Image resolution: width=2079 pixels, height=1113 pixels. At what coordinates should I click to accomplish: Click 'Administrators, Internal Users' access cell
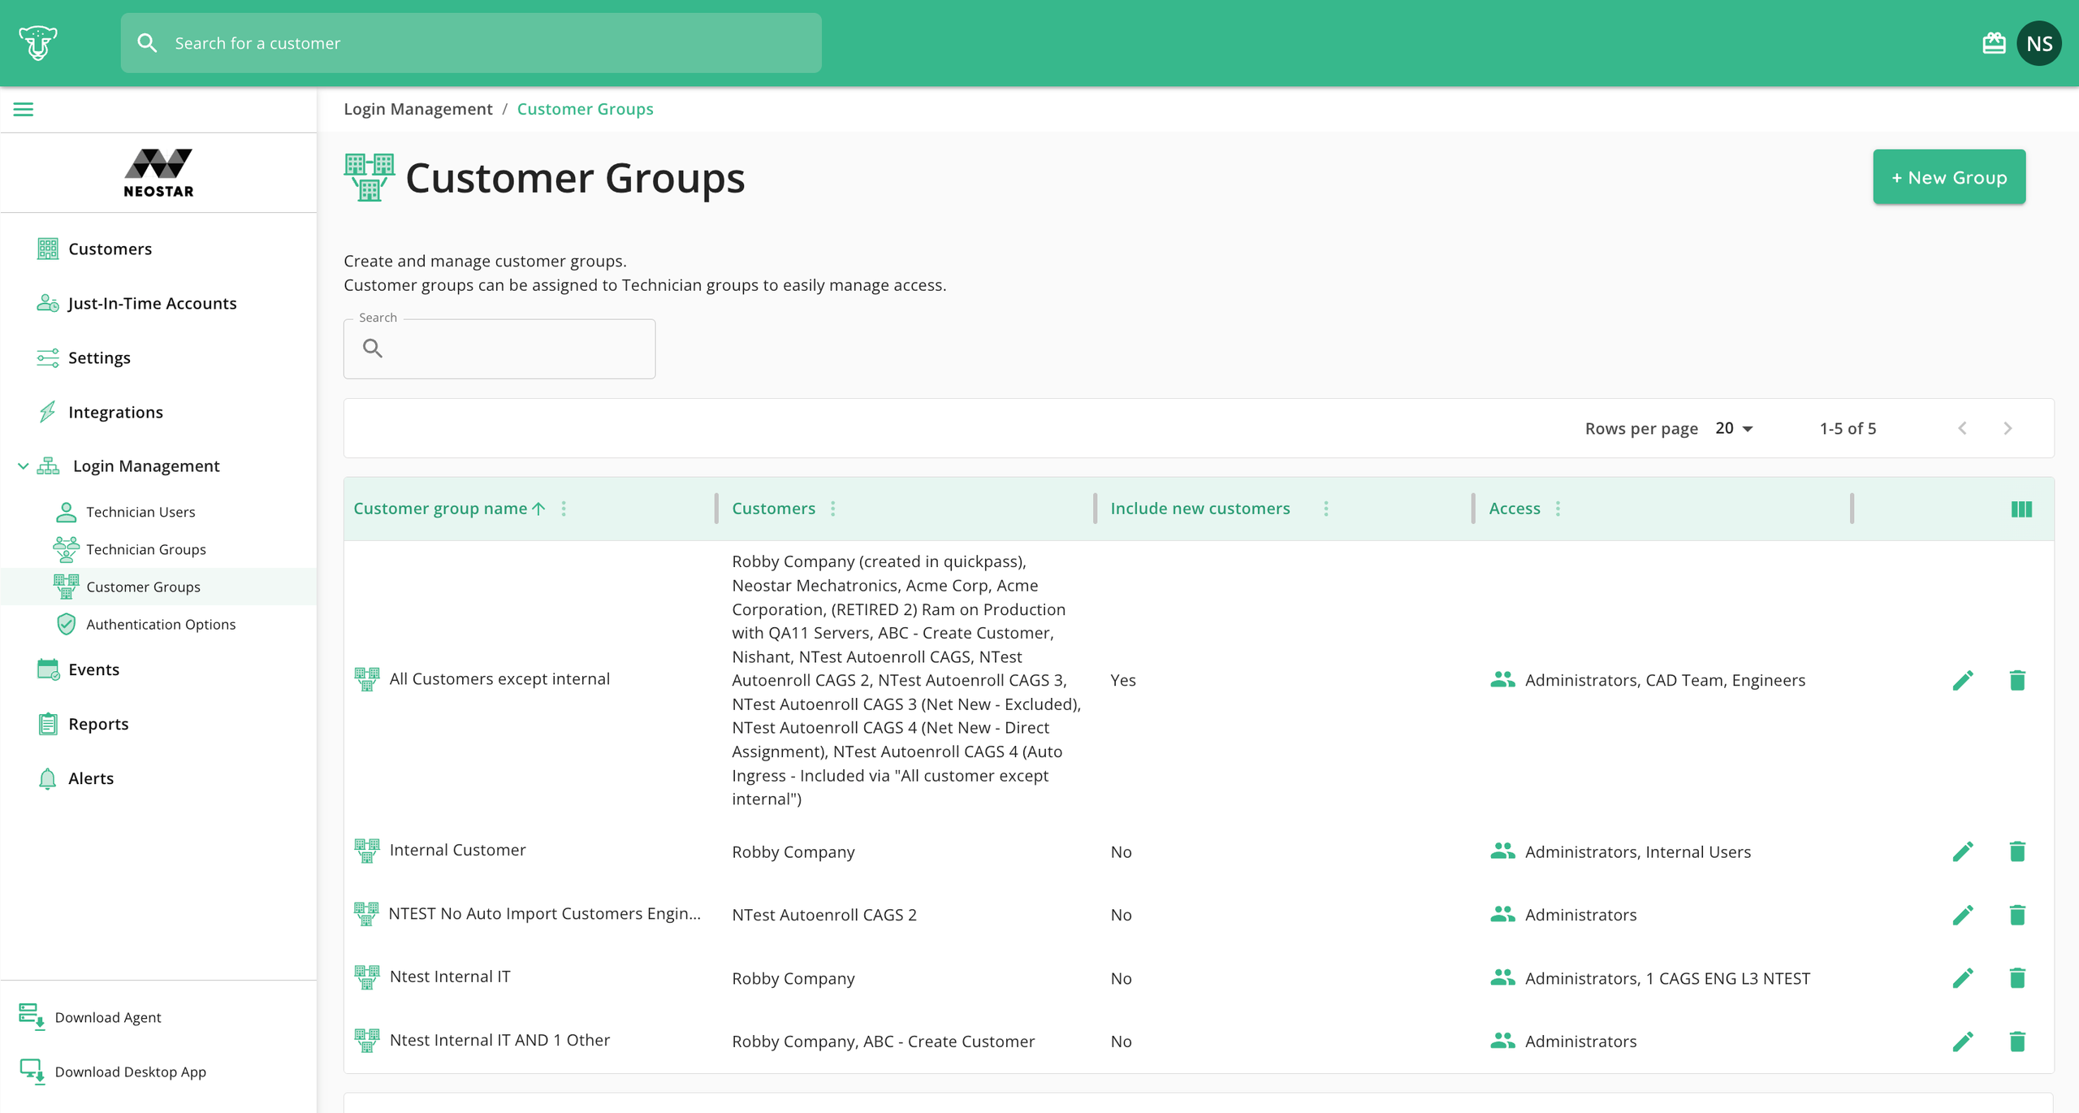tap(1637, 851)
